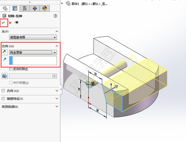186x142 pixels.
Task: Open help for 切除-拉伸
Action: click(x=55, y=16)
